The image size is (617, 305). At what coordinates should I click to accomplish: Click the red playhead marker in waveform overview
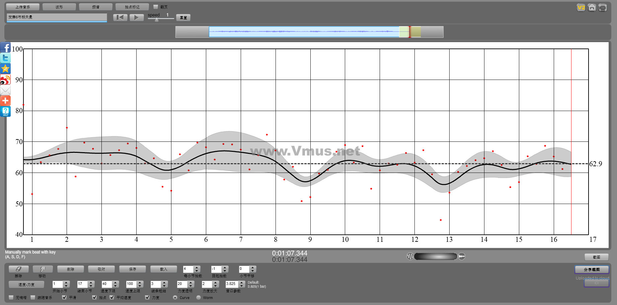(409, 32)
